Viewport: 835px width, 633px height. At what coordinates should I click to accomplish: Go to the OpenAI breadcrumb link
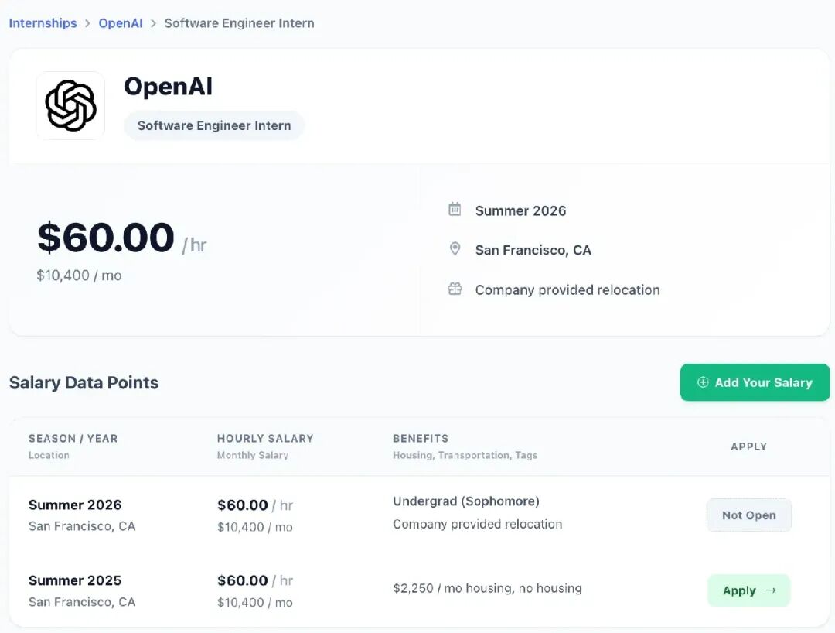(121, 23)
